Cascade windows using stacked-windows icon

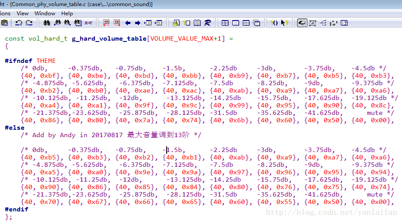[x=256, y=23]
